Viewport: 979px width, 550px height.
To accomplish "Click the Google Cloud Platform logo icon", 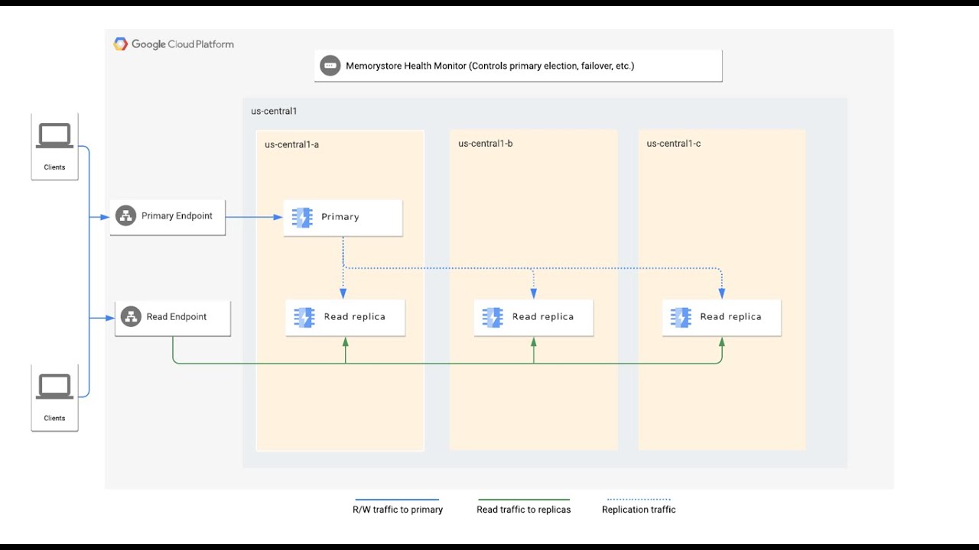I will [120, 44].
